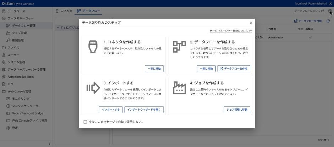Click the フローの検証 column header
Screen dimensions: 334x147
[x=305, y=29]
